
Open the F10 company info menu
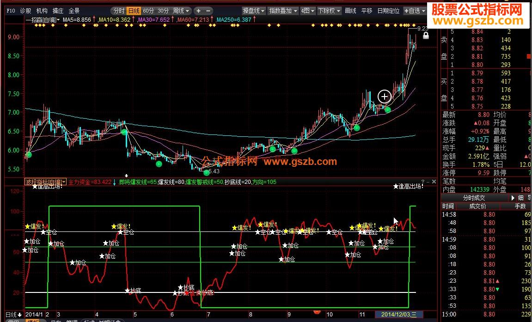(11, 11)
